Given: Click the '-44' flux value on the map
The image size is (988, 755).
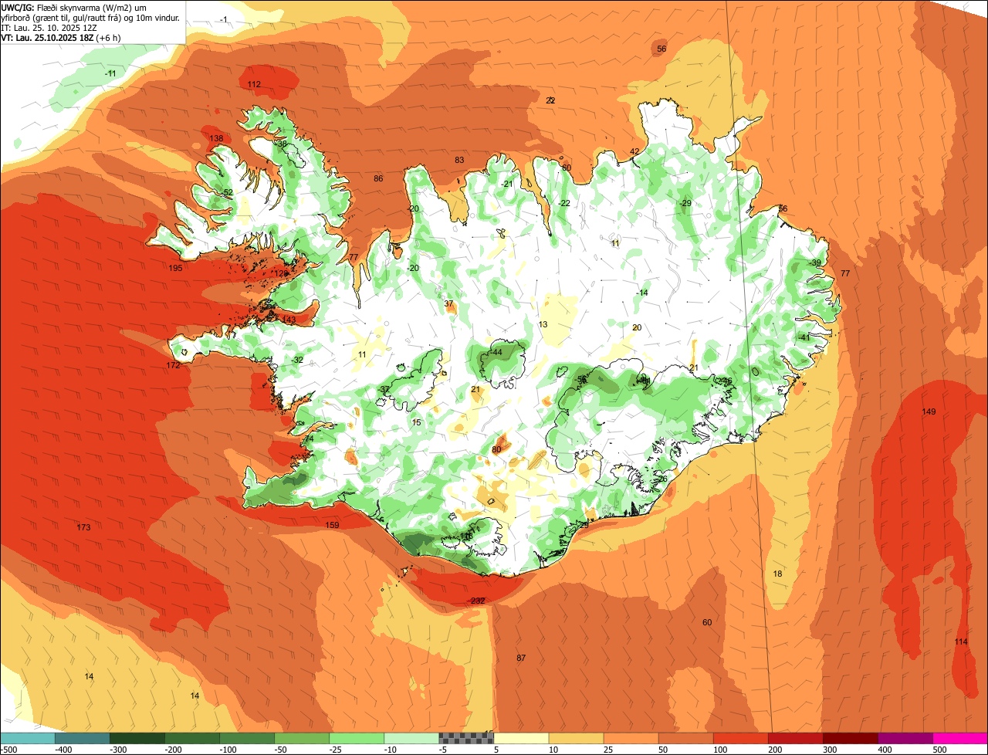Looking at the screenshot, I should pyautogui.click(x=496, y=352).
